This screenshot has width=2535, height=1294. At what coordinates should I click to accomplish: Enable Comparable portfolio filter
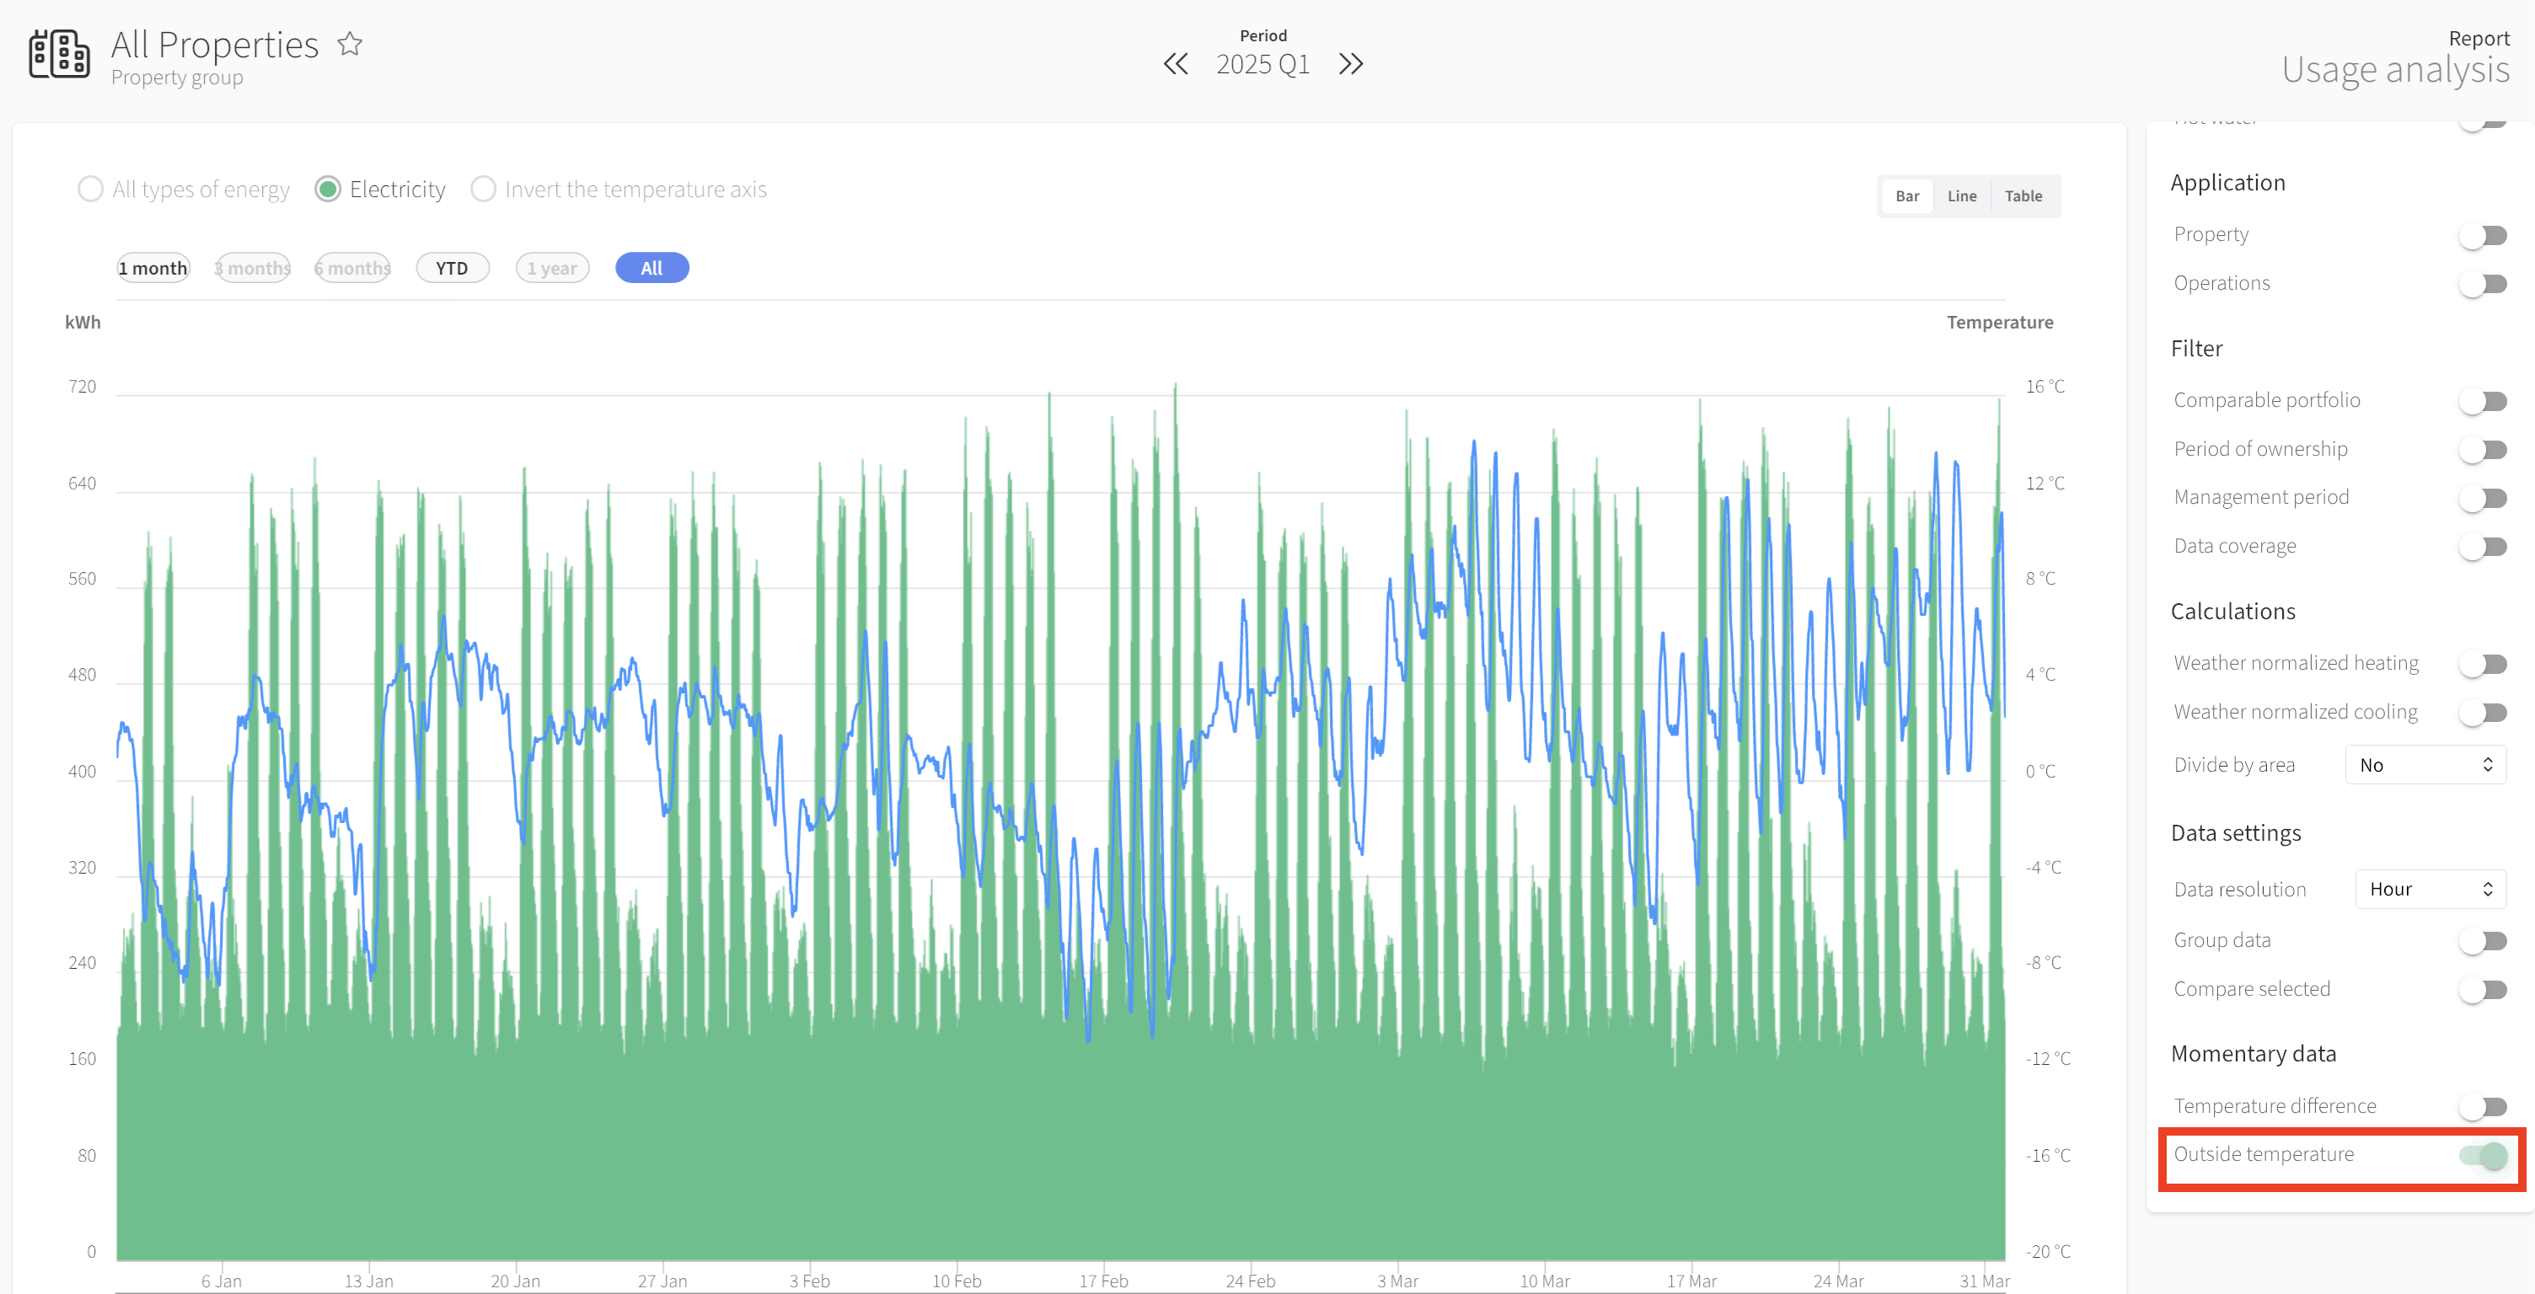(2482, 402)
